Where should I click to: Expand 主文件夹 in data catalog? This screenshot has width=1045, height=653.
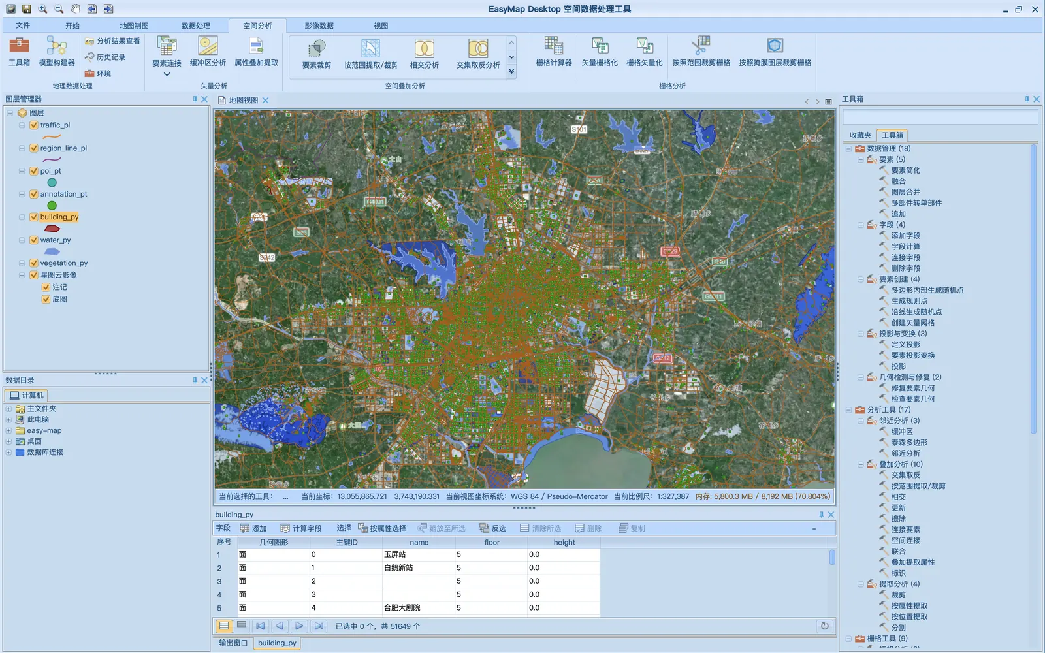pos(8,409)
